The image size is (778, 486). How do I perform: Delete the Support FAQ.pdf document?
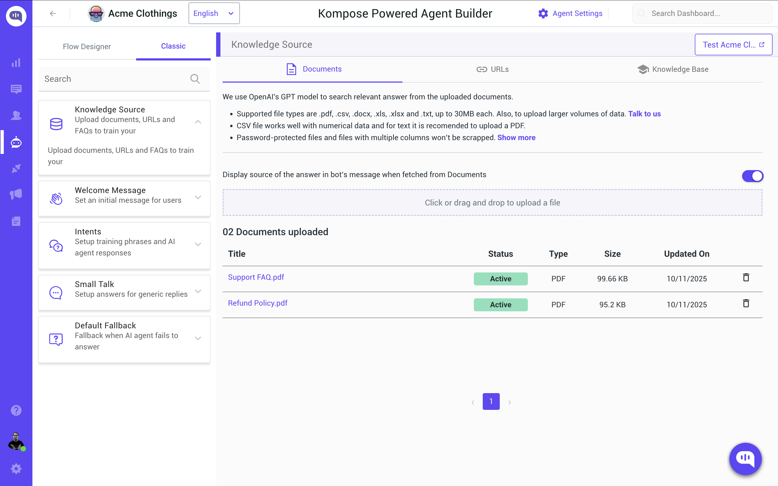746,277
